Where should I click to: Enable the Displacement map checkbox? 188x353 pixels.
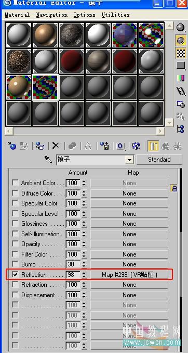[15, 295]
